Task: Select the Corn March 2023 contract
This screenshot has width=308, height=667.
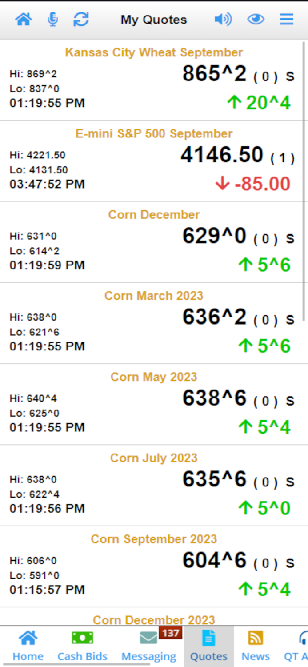Action: [x=154, y=295]
